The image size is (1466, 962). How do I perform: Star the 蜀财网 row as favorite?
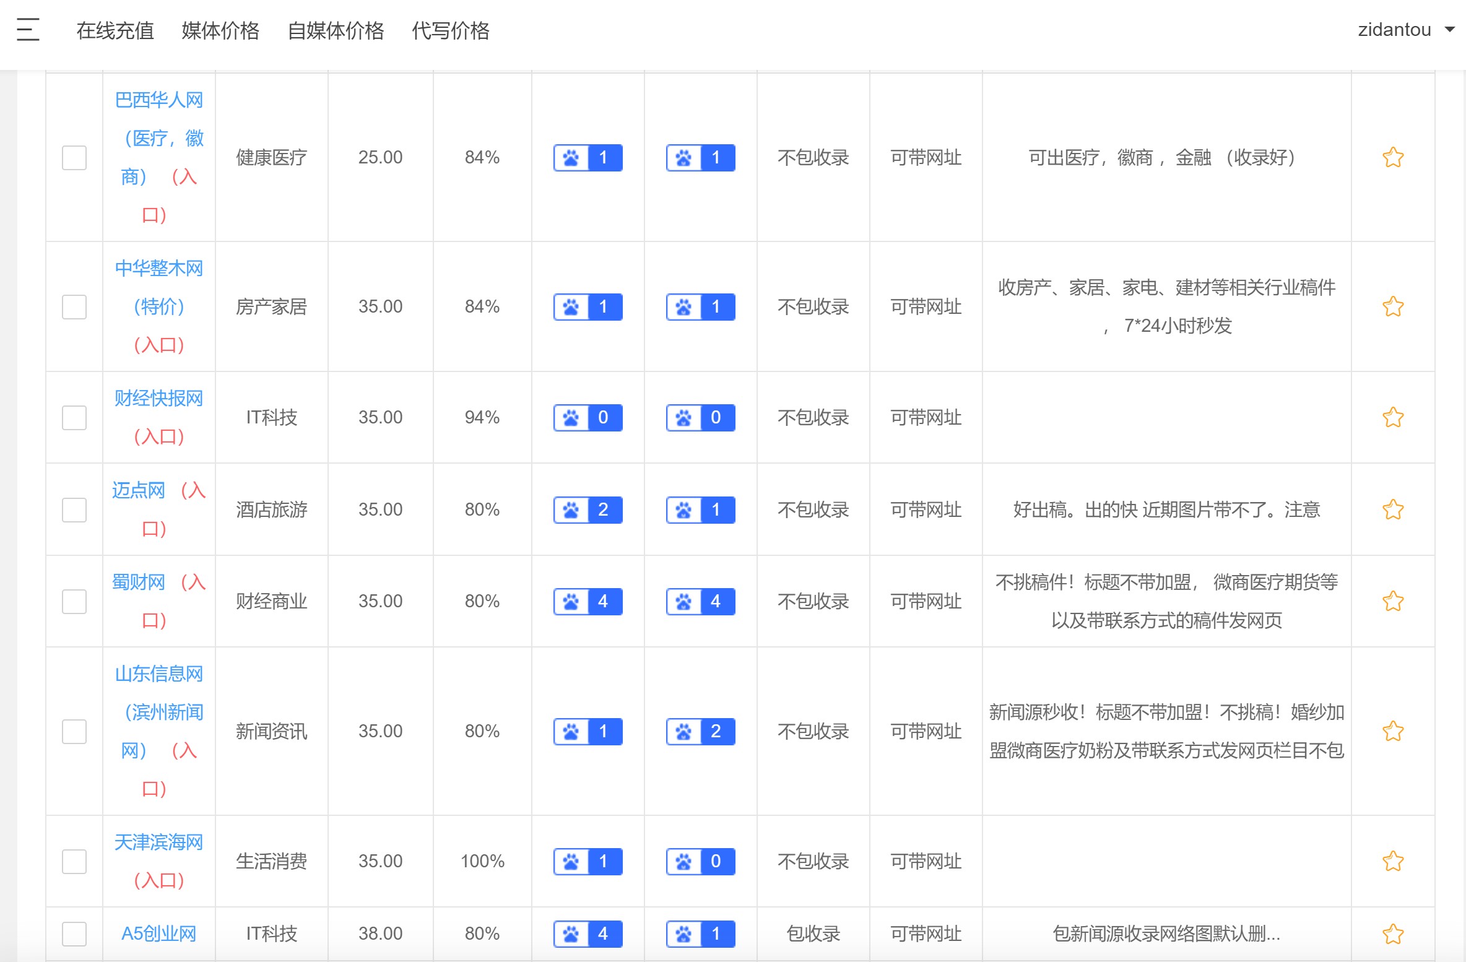pos(1393,601)
